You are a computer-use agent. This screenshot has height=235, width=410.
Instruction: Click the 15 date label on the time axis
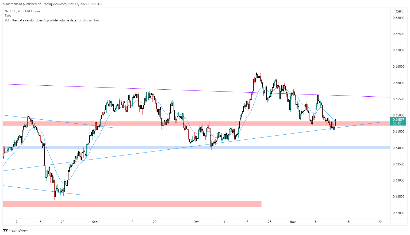pyautogui.click(x=348, y=222)
